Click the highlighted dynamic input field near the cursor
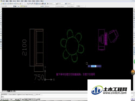The width and height of the screenshot is (135, 101). (94, 66)
